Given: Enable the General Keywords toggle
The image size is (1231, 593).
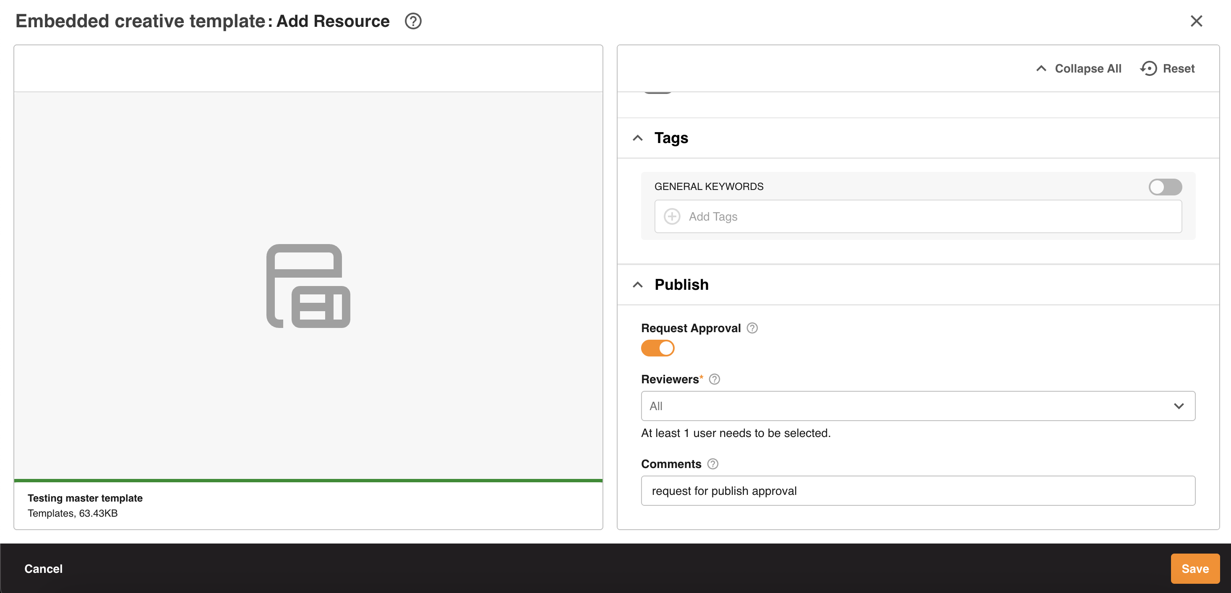Looking at the screenshot, I should (1165, 187).
